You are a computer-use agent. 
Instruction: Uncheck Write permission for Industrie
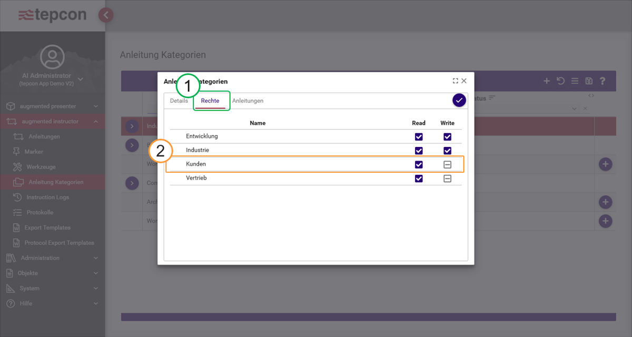(447, 151)
